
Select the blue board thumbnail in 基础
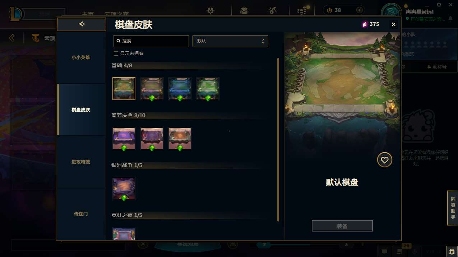(180, 89)
